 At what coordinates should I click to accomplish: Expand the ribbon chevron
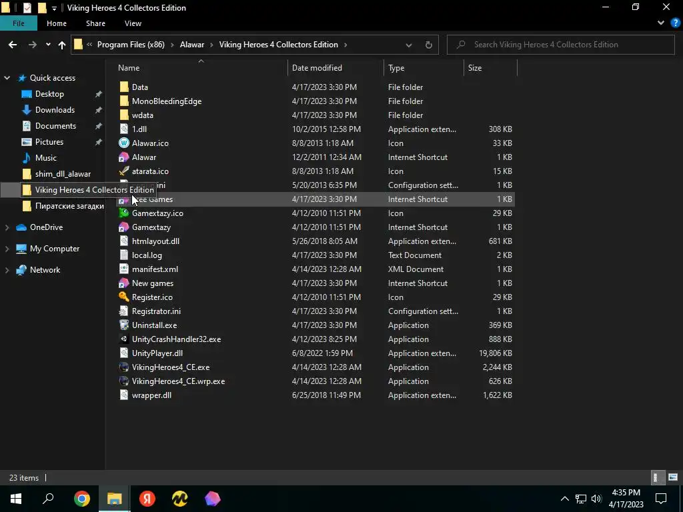[661, 23]
